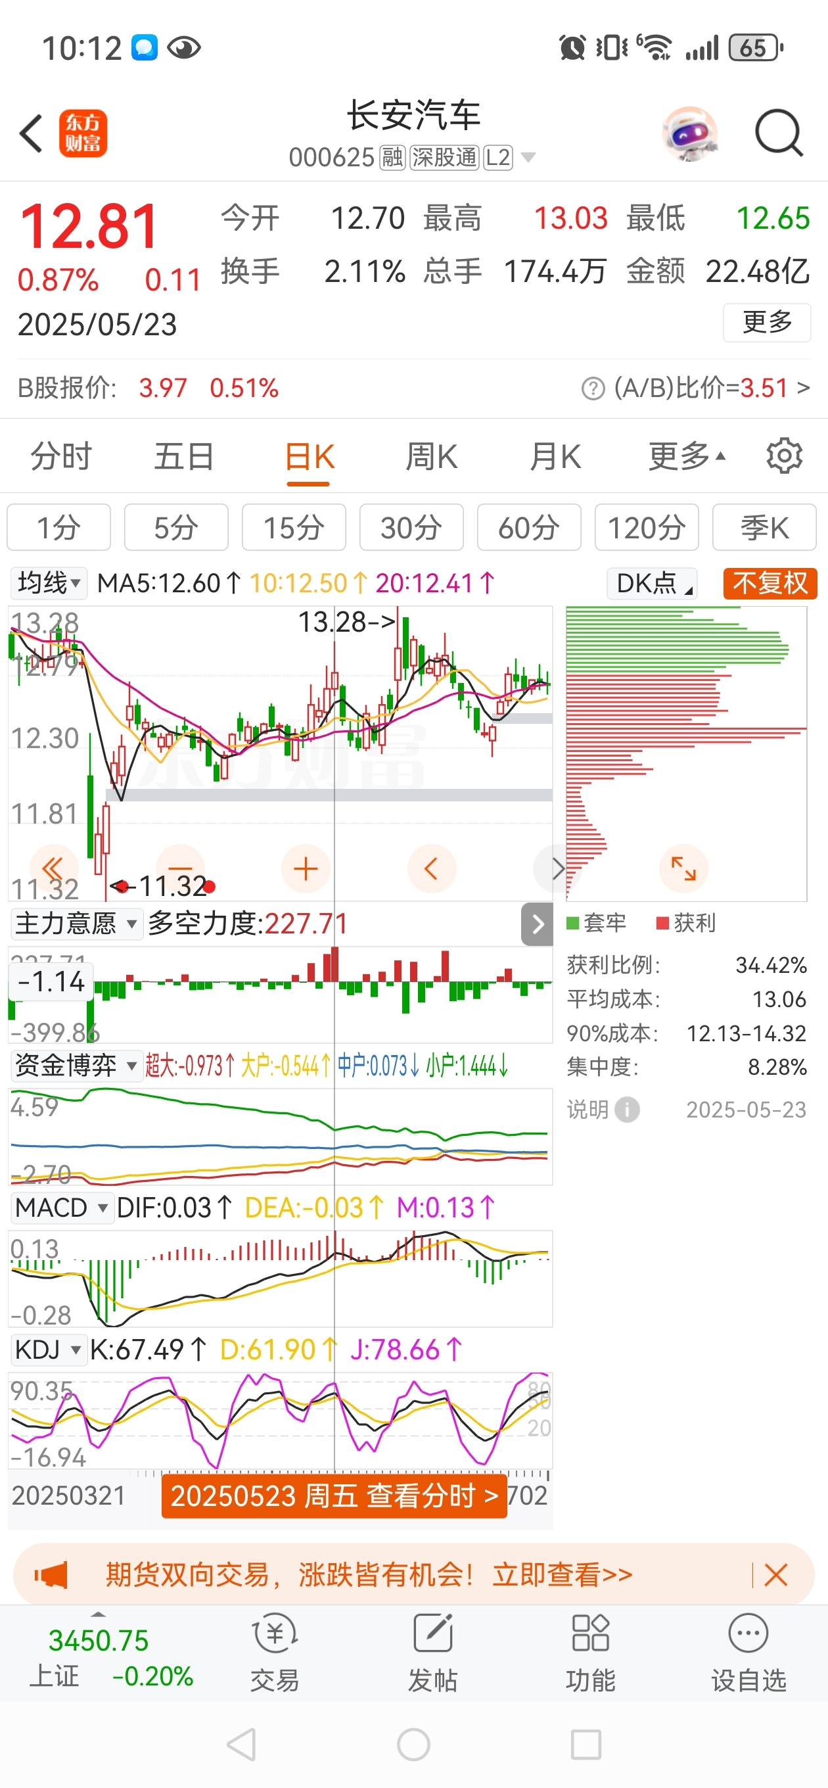
Task: Tap the 深股通 tag
Action: click(x=444, y=158)
